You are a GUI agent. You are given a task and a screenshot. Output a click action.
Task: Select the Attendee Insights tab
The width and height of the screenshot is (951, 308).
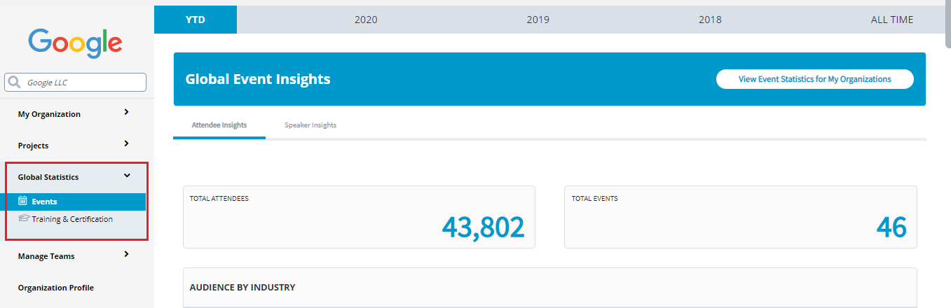pos(219,125)
